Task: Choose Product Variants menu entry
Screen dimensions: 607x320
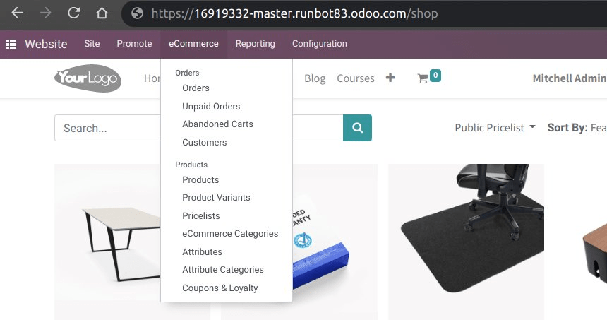Action: [216, 198]
